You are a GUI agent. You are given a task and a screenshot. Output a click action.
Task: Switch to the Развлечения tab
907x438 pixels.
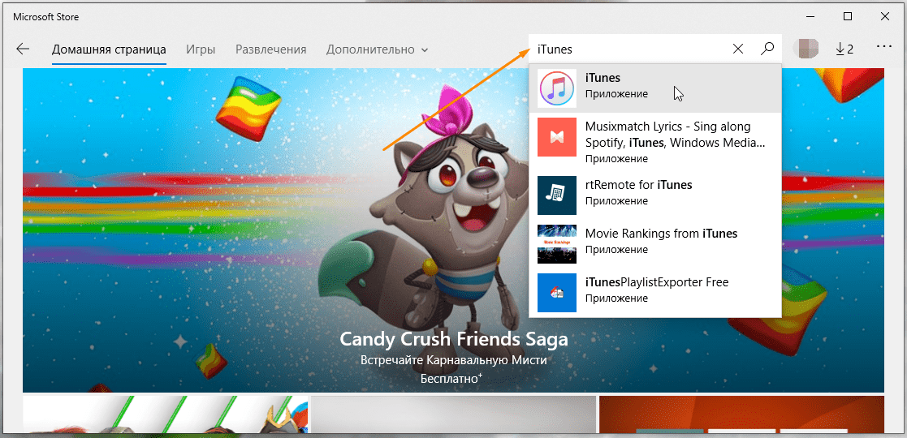pyautogui.click(x=270, y=49)
